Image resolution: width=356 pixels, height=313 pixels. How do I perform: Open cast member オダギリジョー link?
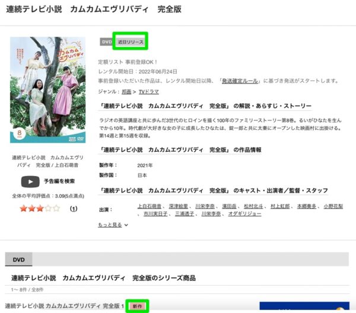click(244, 213)
